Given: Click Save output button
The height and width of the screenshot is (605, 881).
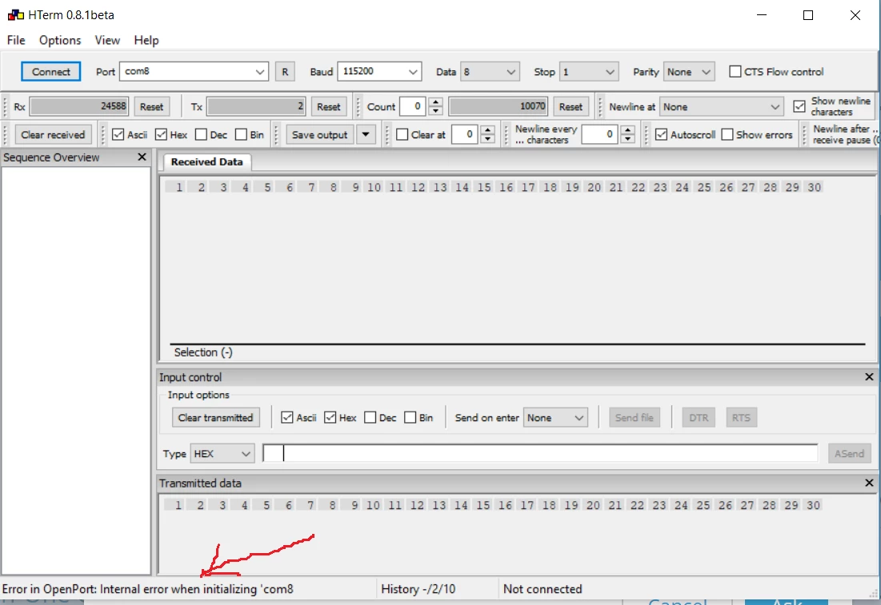Looking at the screenshot, I should [x=320, y=135].
